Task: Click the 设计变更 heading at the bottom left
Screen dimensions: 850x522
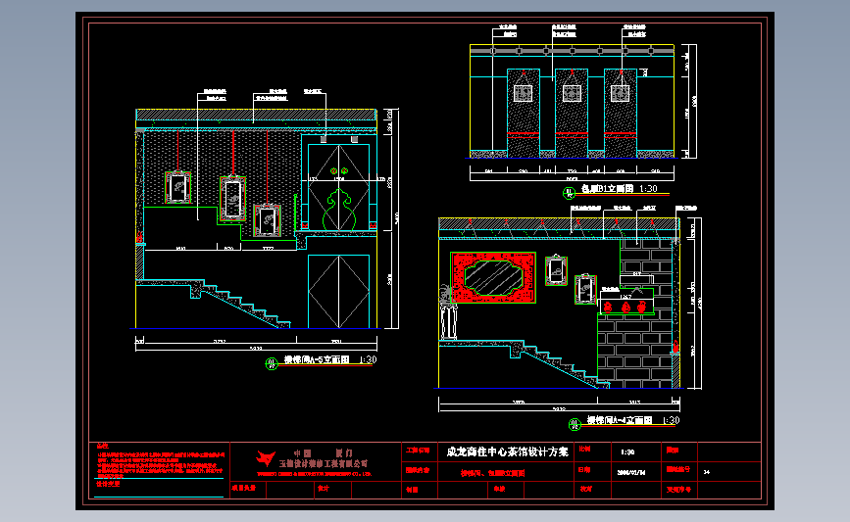Action: 108,484
